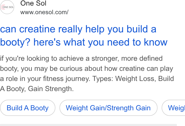
Task: Open the 'One Sol' site name
Action: pyautogui.click(x=33, y=3)
